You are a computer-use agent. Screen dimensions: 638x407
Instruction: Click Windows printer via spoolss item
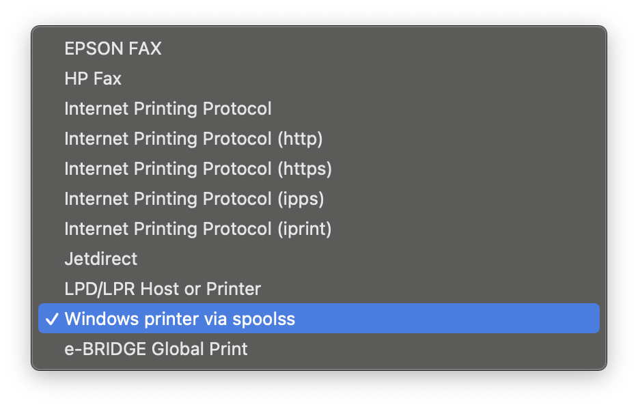180,319
